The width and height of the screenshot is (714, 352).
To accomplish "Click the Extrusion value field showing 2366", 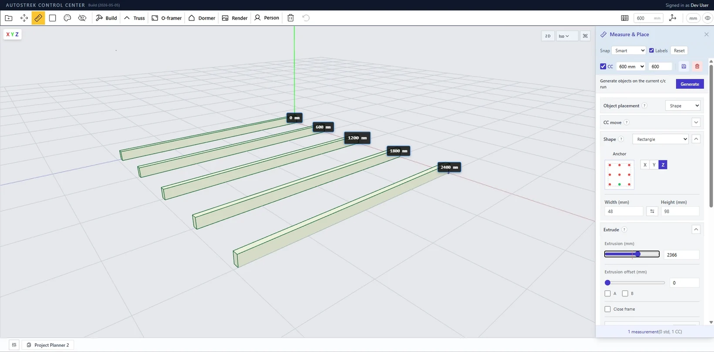I will [681, 255].
